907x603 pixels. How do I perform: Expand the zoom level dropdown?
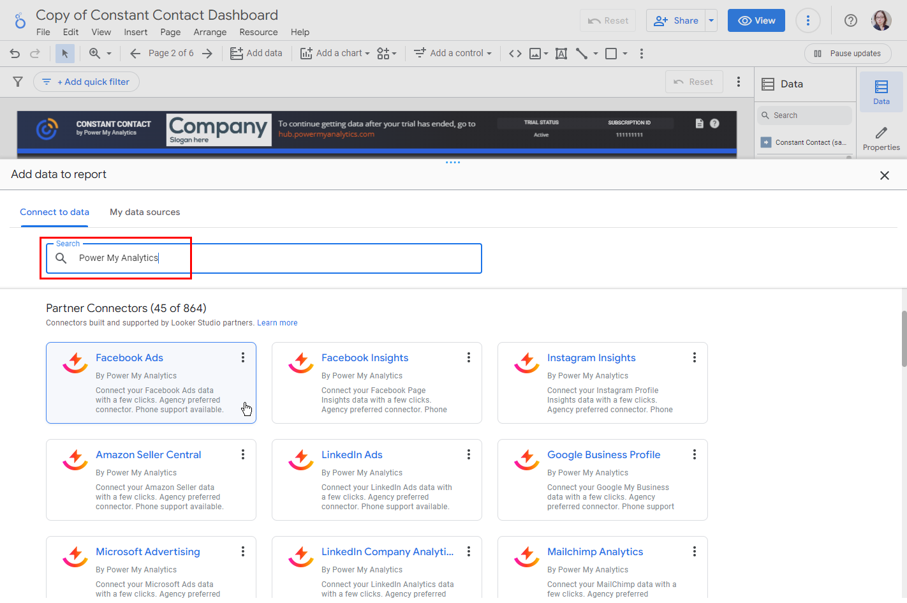[109, 54]
